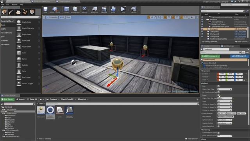
Task: Select Landscape mode mountain icon
Action: pyautogui.click(x=18, y=12)
